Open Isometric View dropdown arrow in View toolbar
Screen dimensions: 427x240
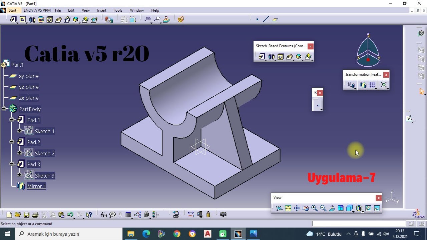pos(354,211)
